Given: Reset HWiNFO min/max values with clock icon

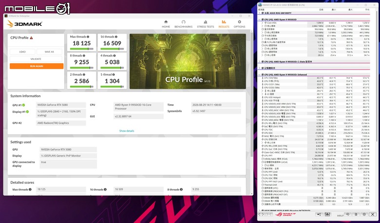Looking at the screenshot, I should (x=347, y=214).
